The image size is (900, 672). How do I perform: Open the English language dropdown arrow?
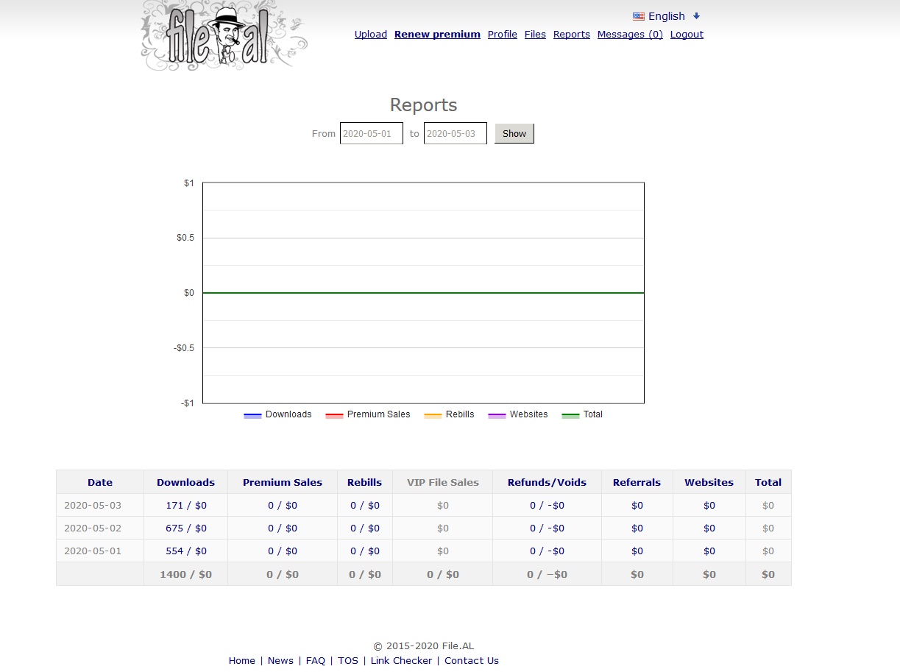point(696,16)
